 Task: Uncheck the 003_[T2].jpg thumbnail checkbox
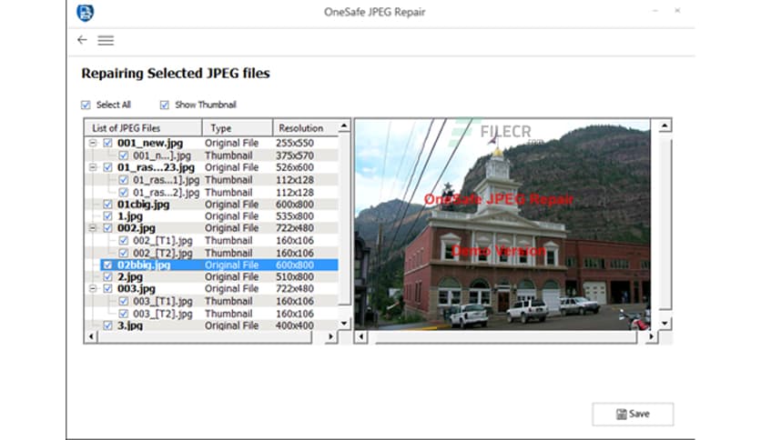123,314
